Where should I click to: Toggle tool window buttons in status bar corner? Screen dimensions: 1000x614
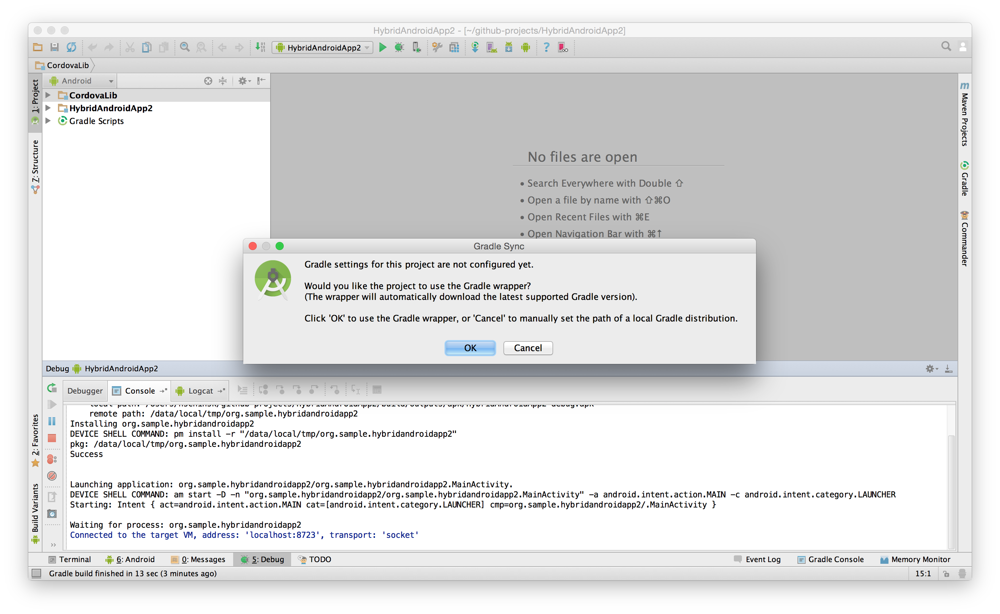(36, 573)
